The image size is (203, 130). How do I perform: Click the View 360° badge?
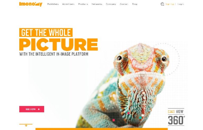176,117
